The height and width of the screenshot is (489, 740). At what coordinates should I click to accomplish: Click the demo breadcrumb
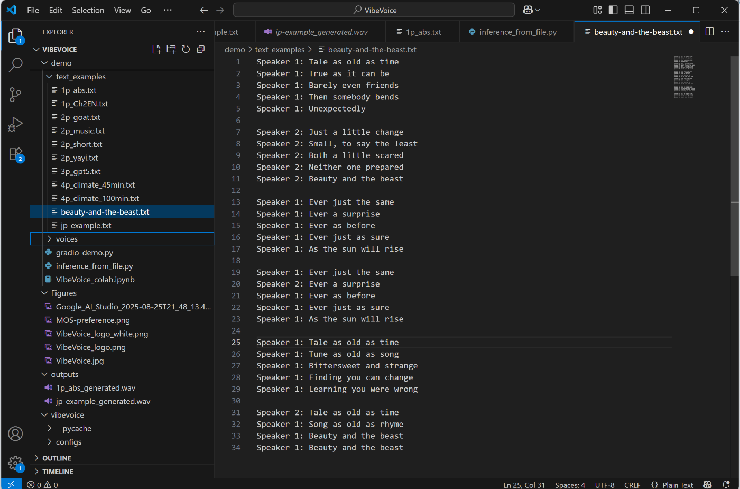(235, 49)
